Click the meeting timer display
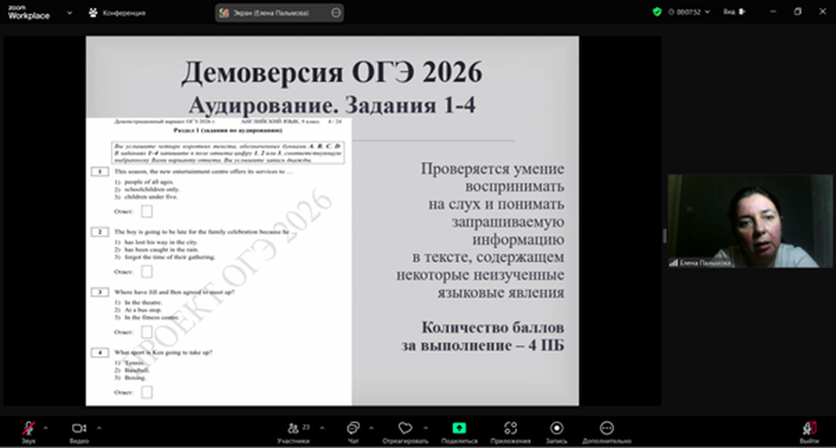This screenshot has height=448, width=836. tap(683, 12)
